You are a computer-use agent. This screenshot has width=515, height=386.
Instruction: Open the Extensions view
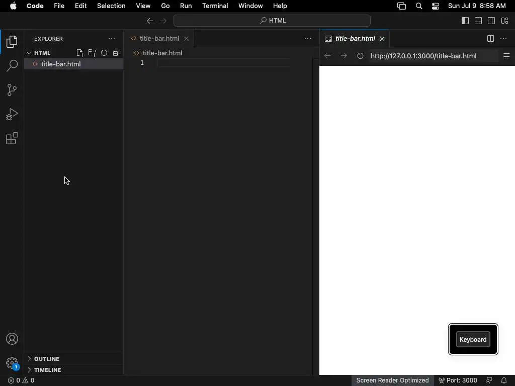[x=12, y=139]
